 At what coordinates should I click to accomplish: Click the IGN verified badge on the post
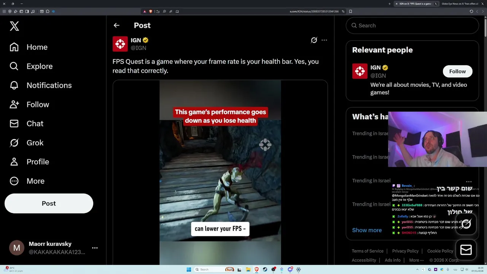(145, 40)
